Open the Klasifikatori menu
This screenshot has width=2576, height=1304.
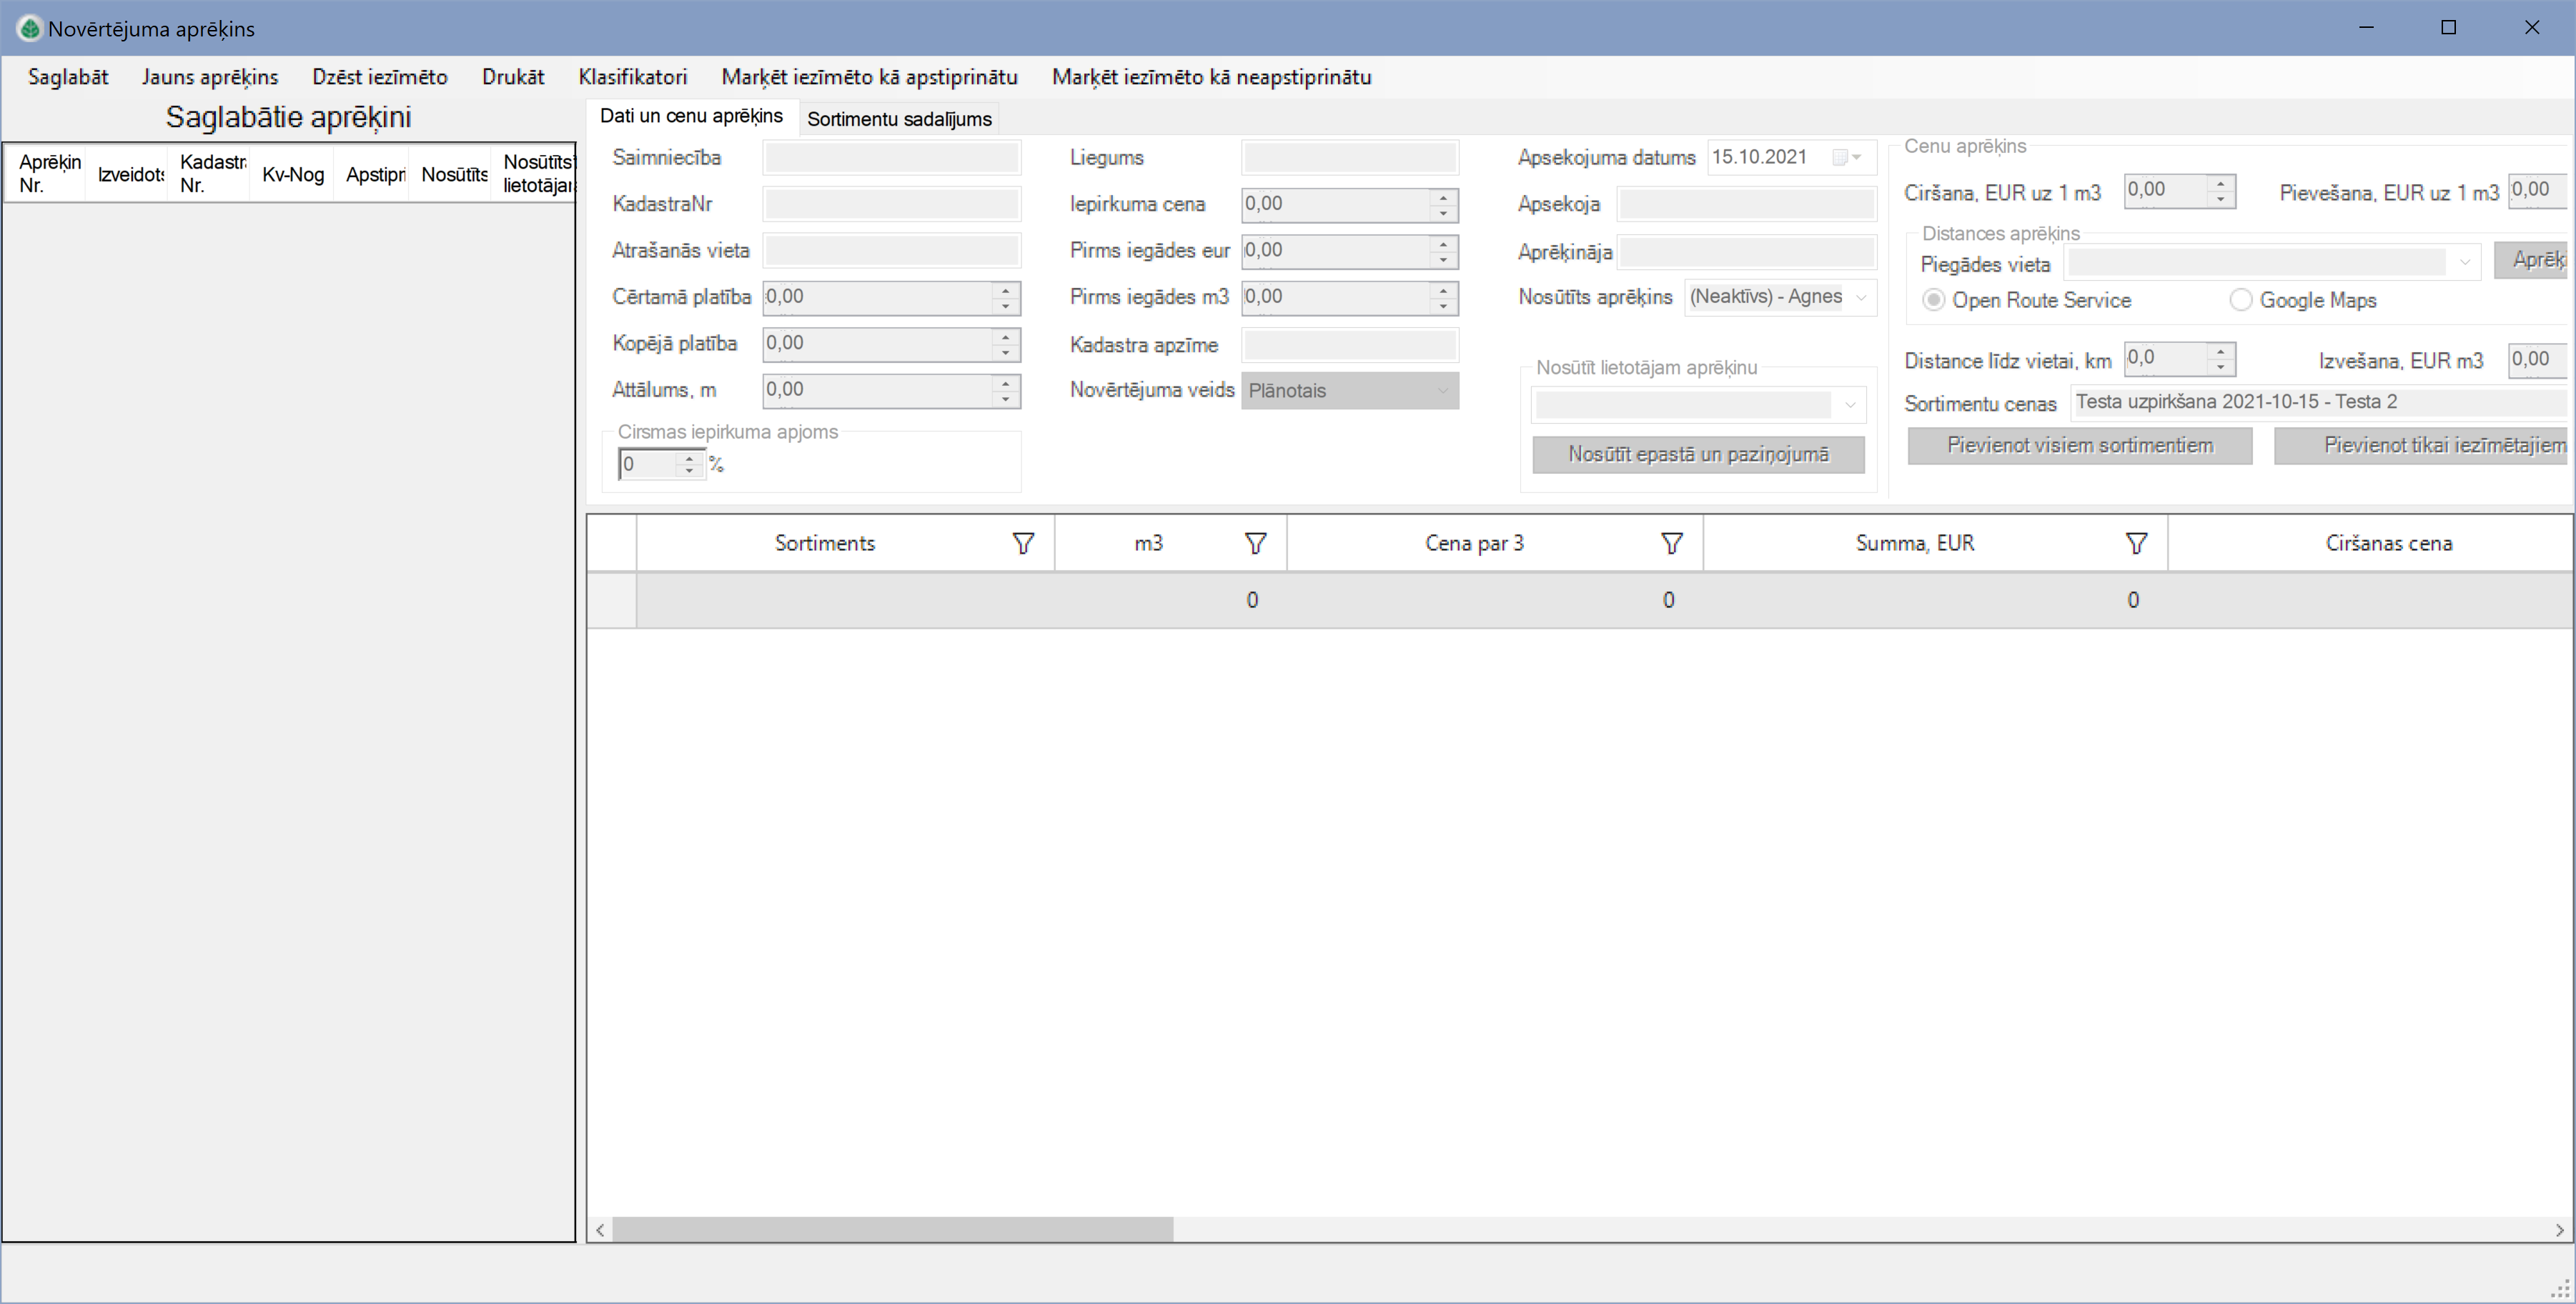[632, 77]
